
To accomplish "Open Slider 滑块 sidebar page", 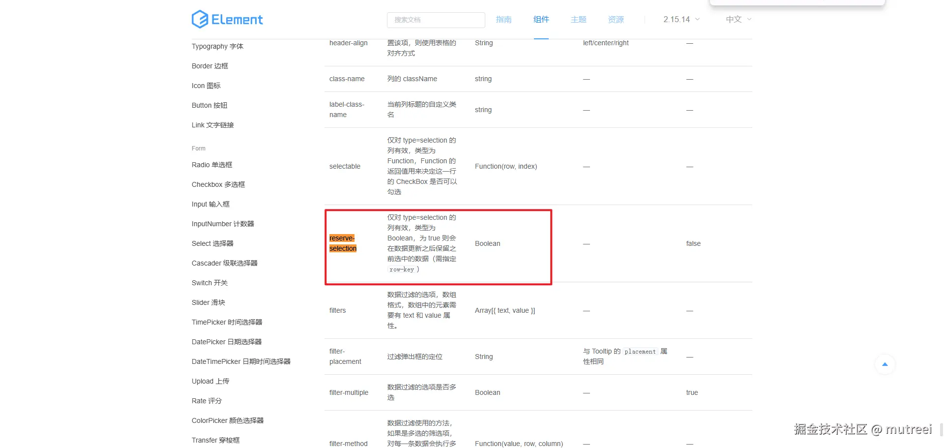I will (208, 302).
